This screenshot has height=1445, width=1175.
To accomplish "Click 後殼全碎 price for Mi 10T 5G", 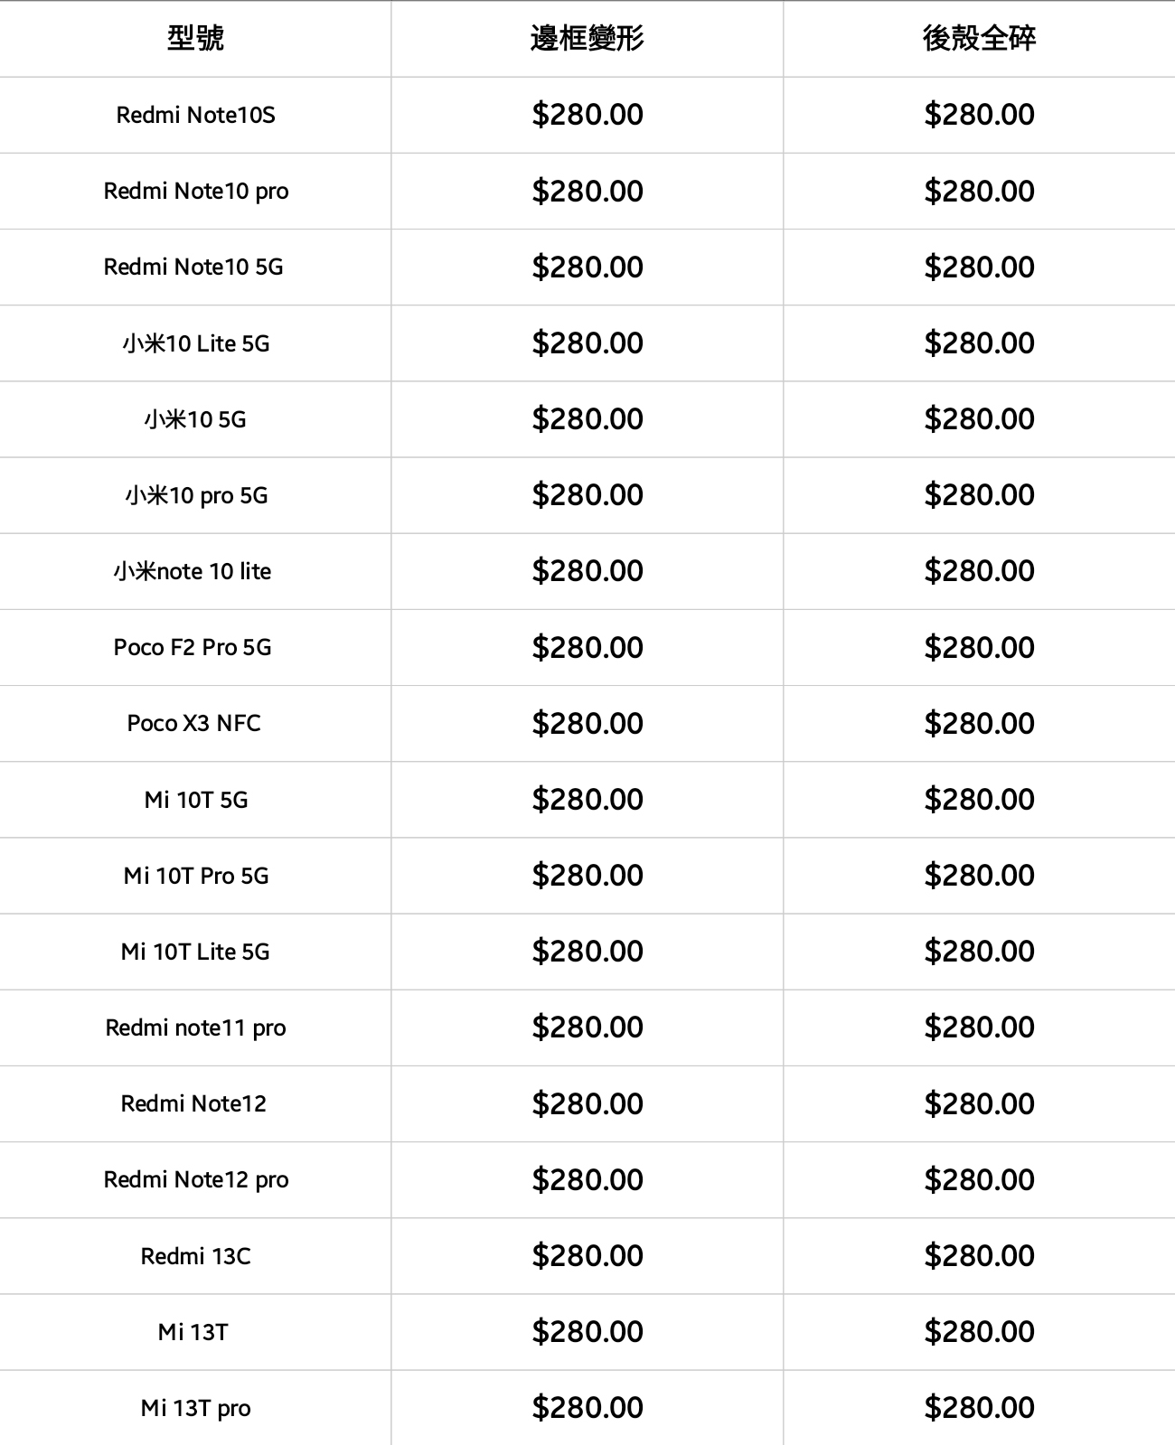I will [x=979, y=799].
